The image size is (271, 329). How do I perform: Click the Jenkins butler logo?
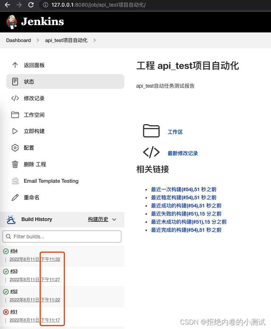tap(11, 22)
